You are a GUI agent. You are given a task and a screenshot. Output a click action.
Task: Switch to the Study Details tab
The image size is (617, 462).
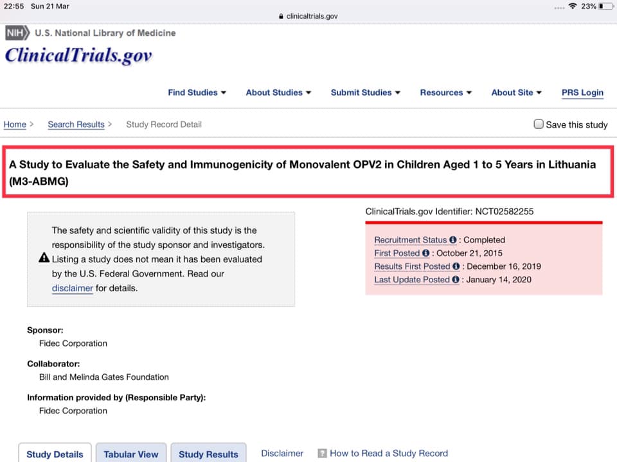tap(55, 453)
